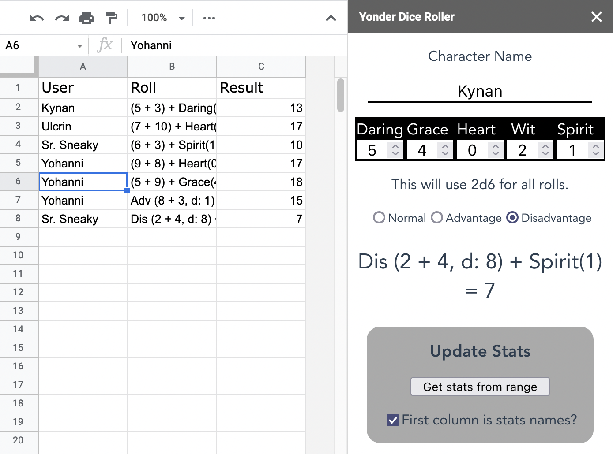The image size is (613, 454).
Task: Click cell containing Ulcrin
Action: pos(83,126)
